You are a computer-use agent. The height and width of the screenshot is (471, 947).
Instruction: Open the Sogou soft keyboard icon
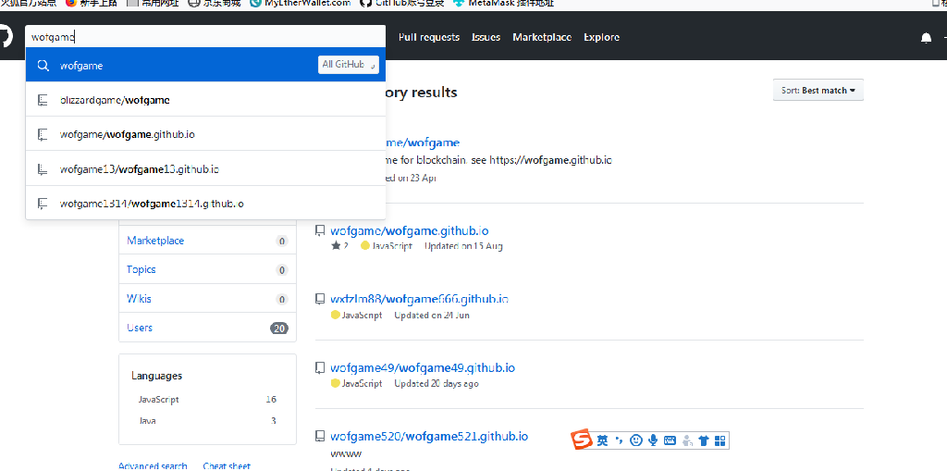click(670, 440)
